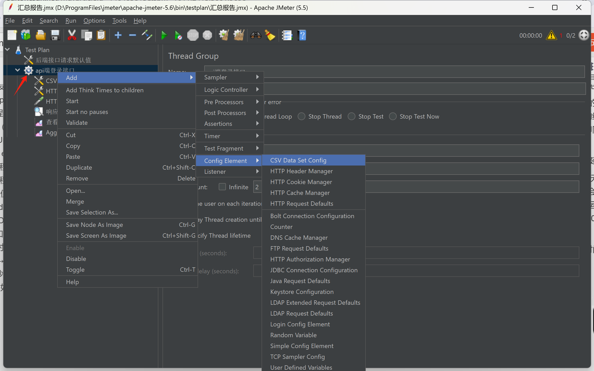Choose Random Variable config element
The image size is (594, 371).
pos(314,335)
